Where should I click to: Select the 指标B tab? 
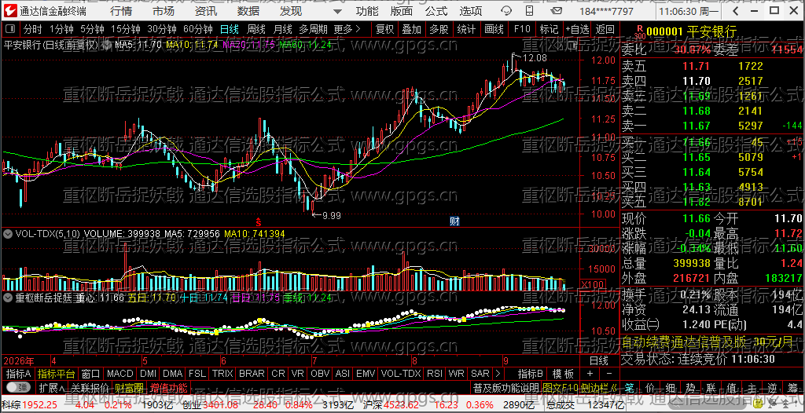531,374
